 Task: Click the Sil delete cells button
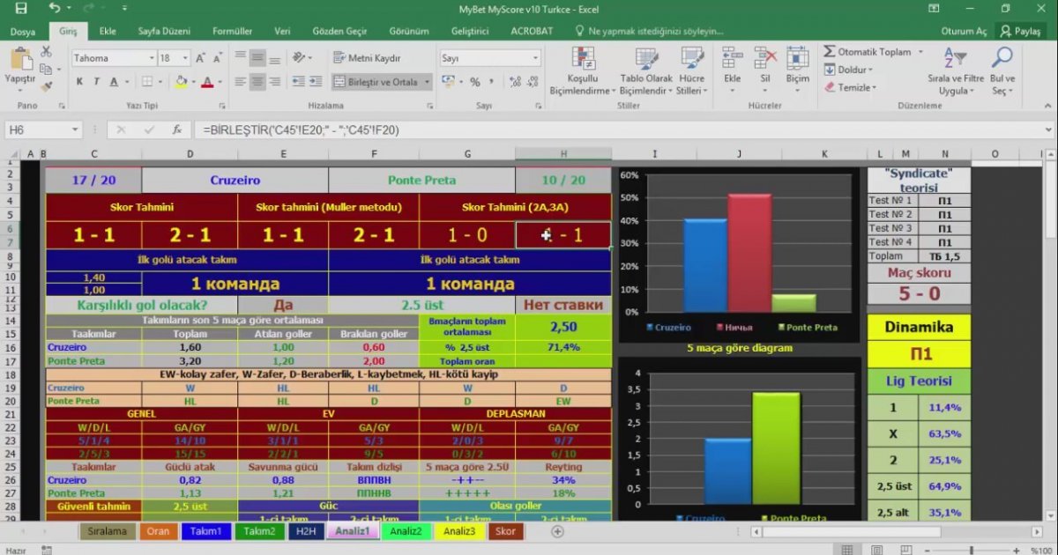pyautogui.click(x=765, y=70)
